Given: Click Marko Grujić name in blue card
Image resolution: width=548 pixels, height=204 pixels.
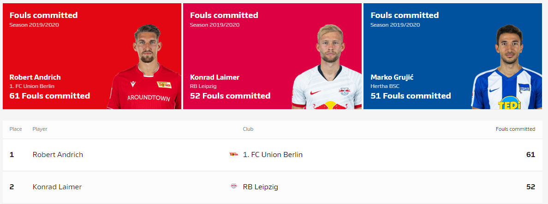Looking at the screenshot, I should (392, 77).
